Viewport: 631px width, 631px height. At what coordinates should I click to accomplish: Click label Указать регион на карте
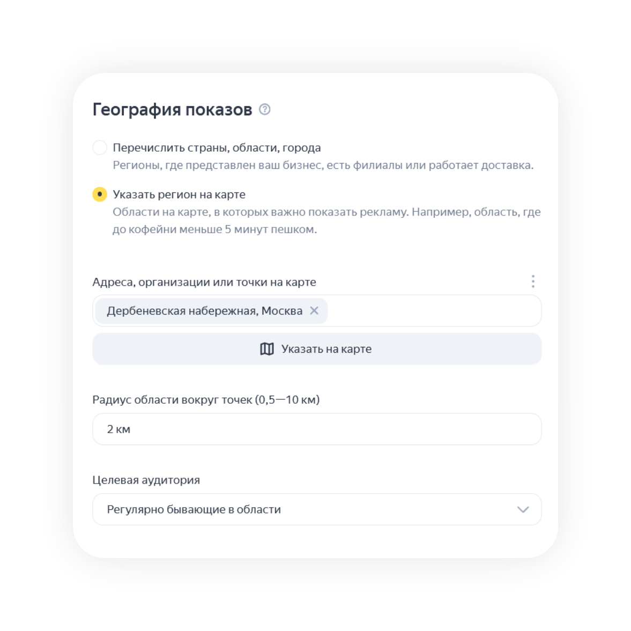click(179, 195)
